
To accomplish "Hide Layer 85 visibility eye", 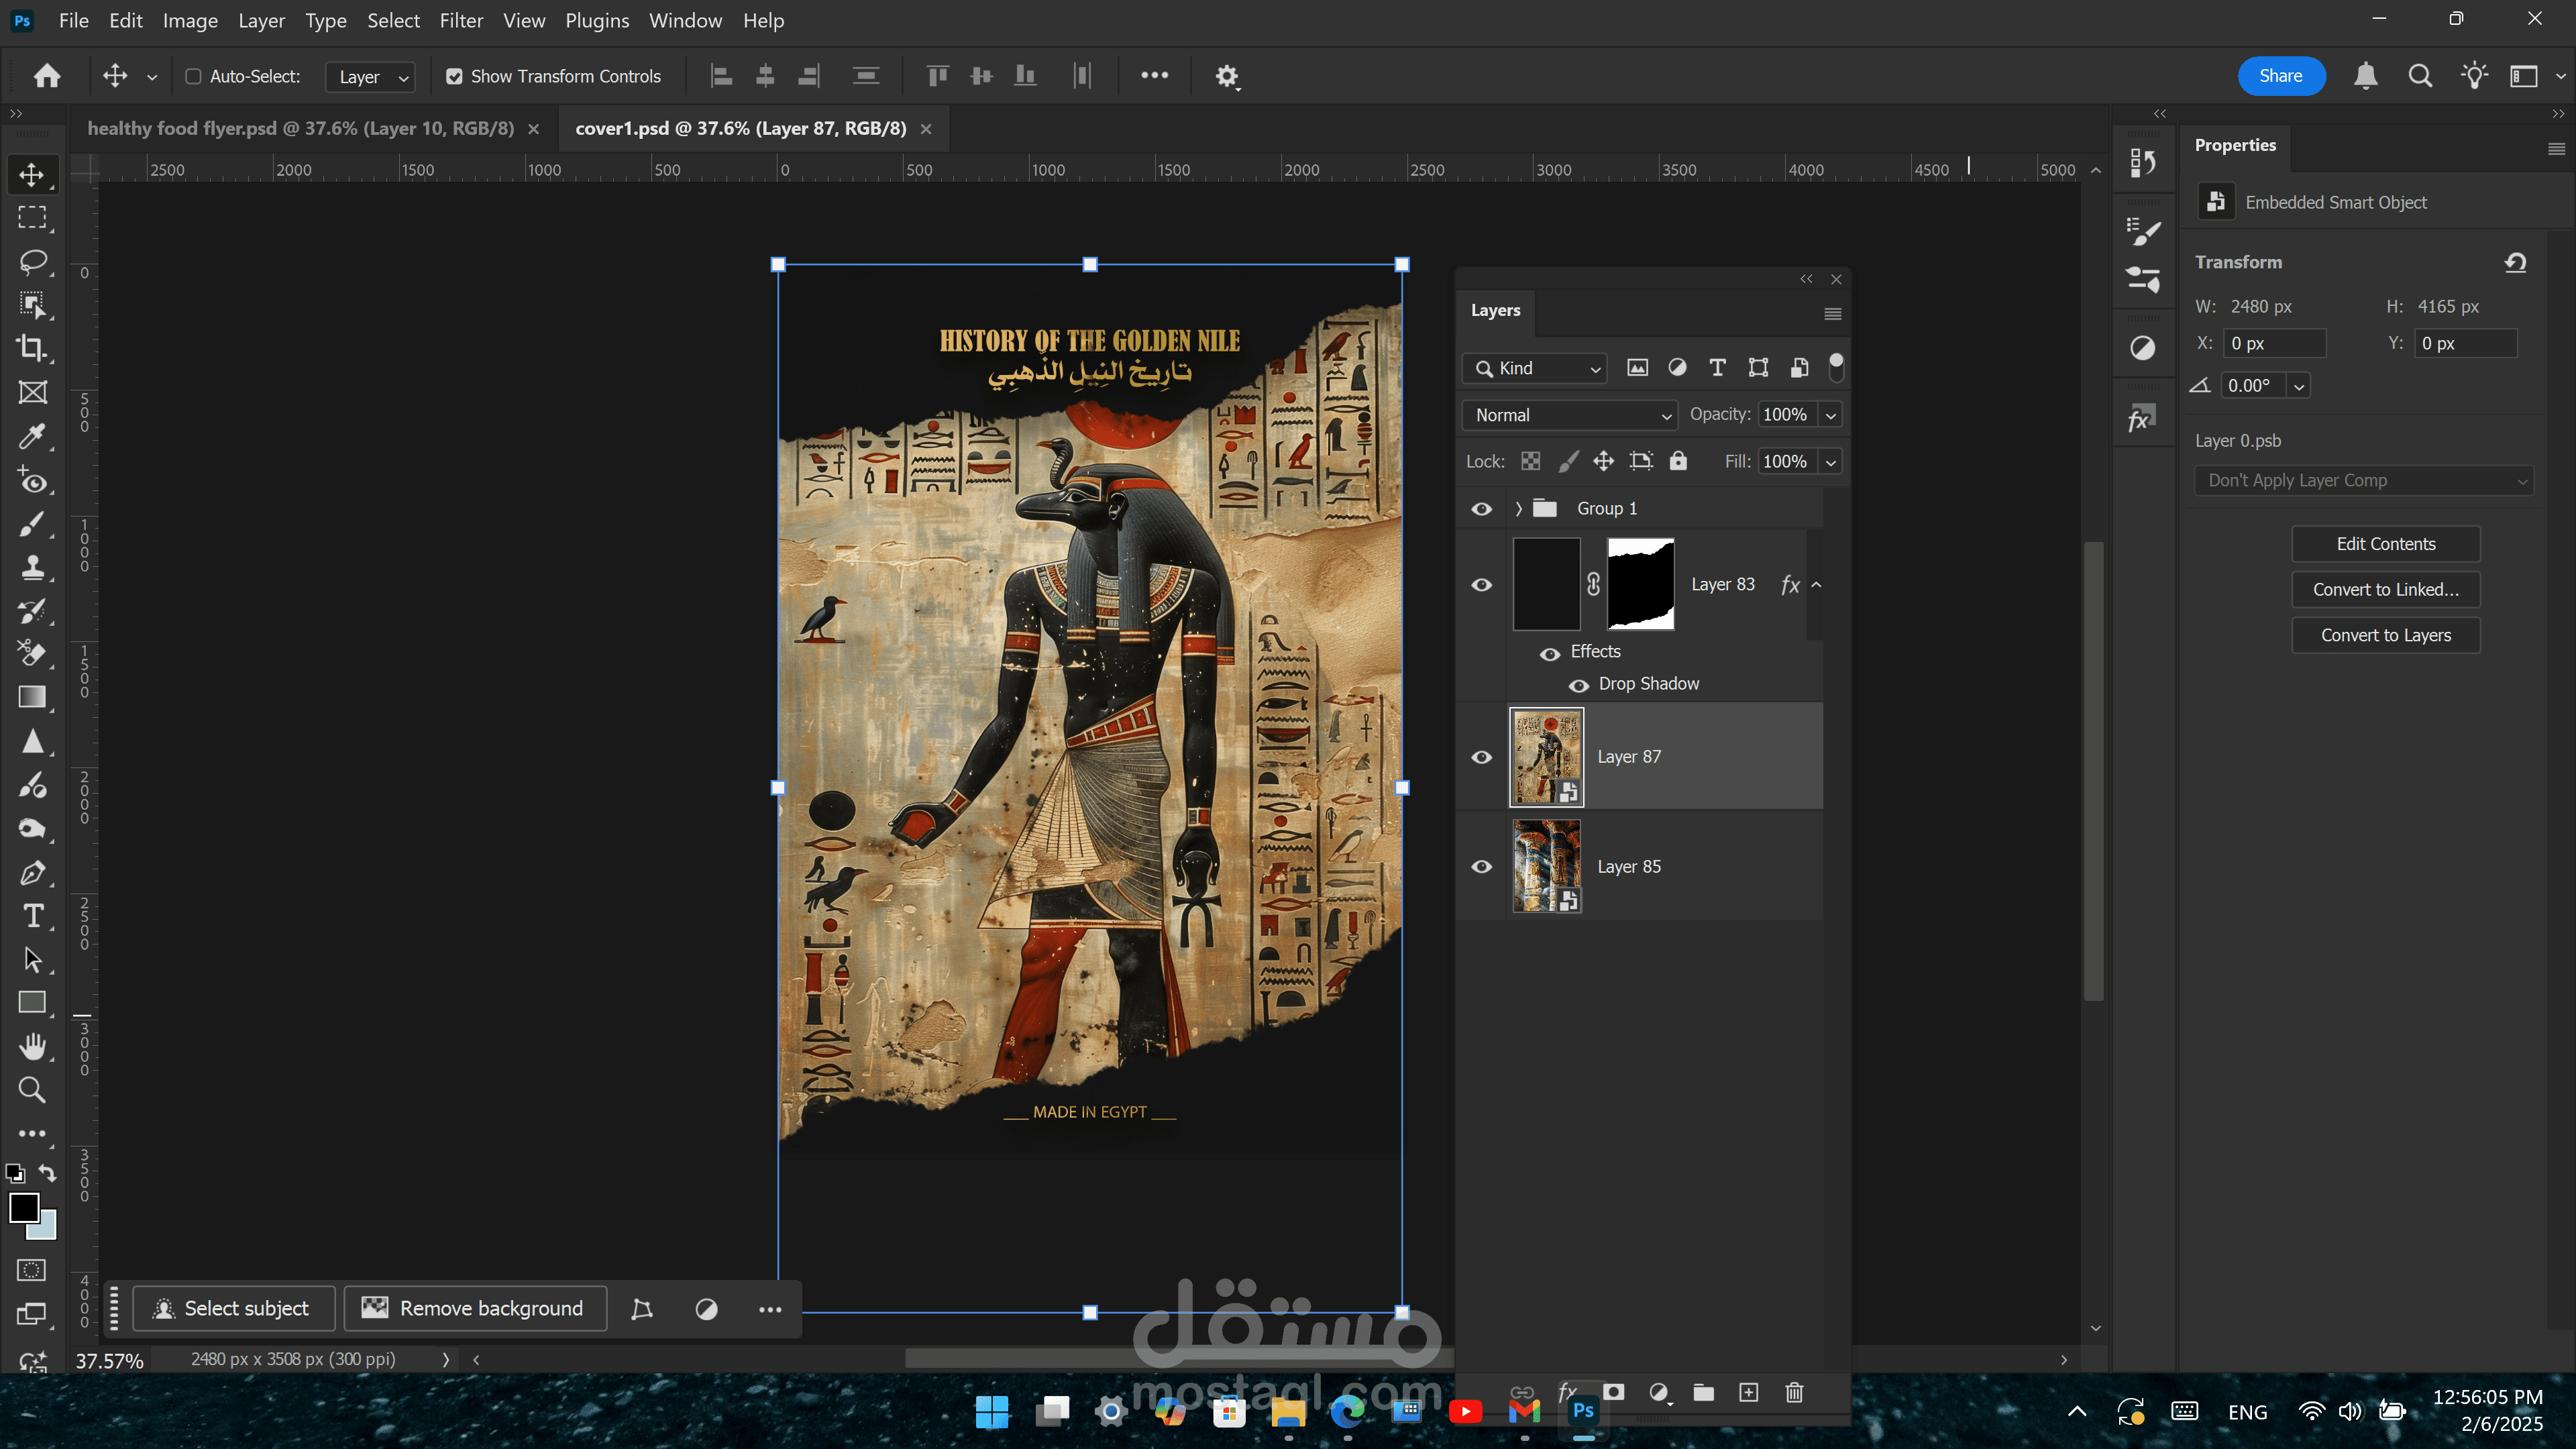I will tap(1482, 866).
